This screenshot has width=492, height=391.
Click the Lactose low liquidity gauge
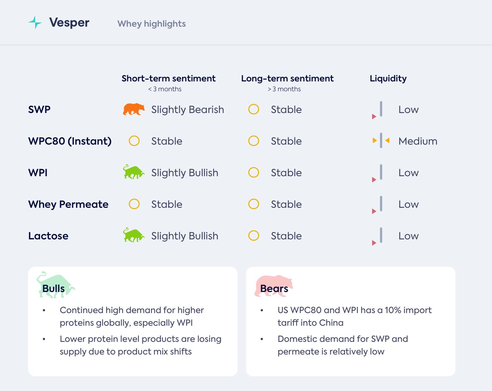tap(378, 237)
